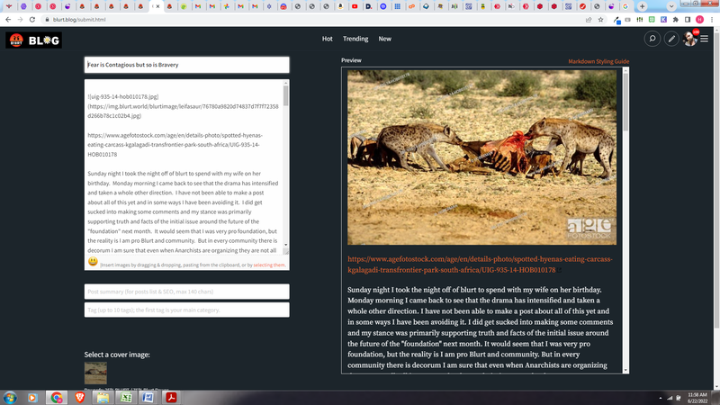Open Markdown Styling Guide link
720x405 pixels.
pos(598,61)
